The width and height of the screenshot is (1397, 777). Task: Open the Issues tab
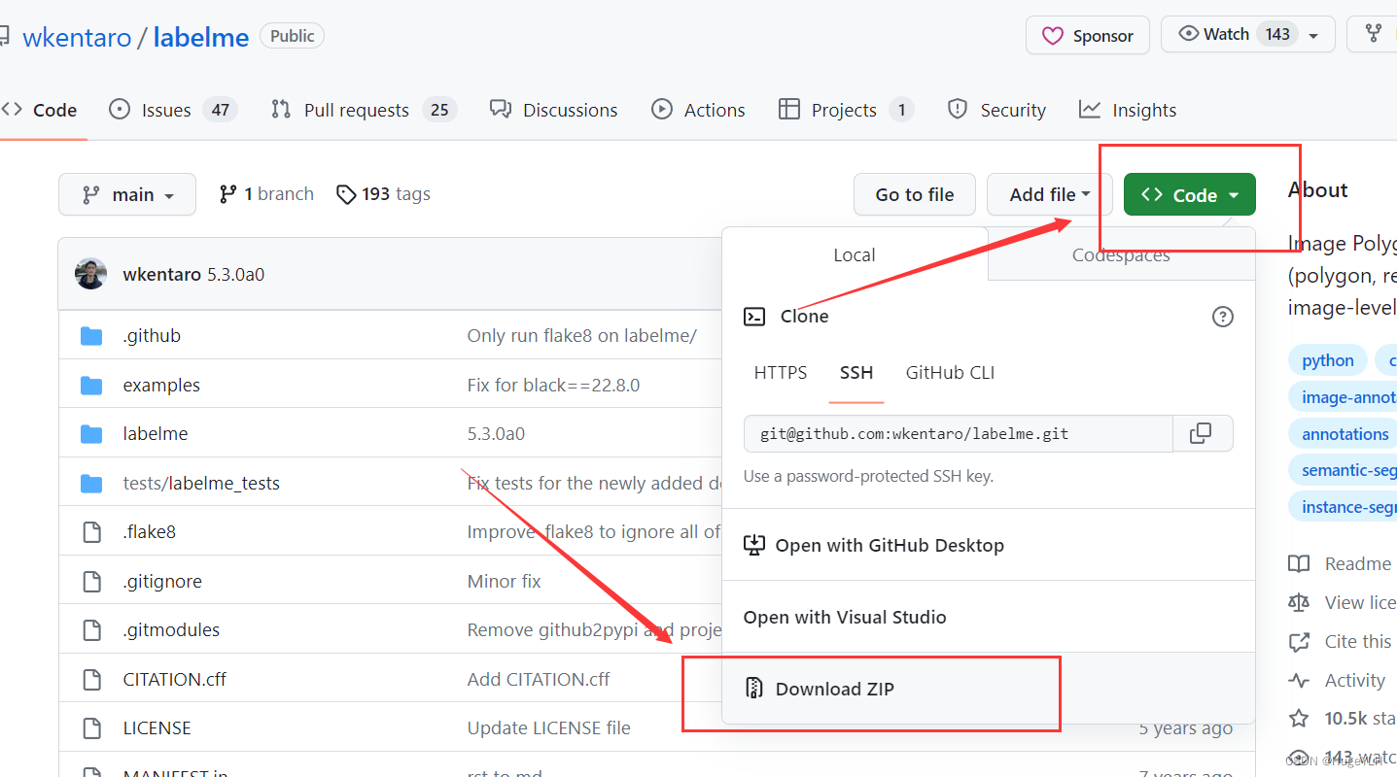(x=173, y=110)
